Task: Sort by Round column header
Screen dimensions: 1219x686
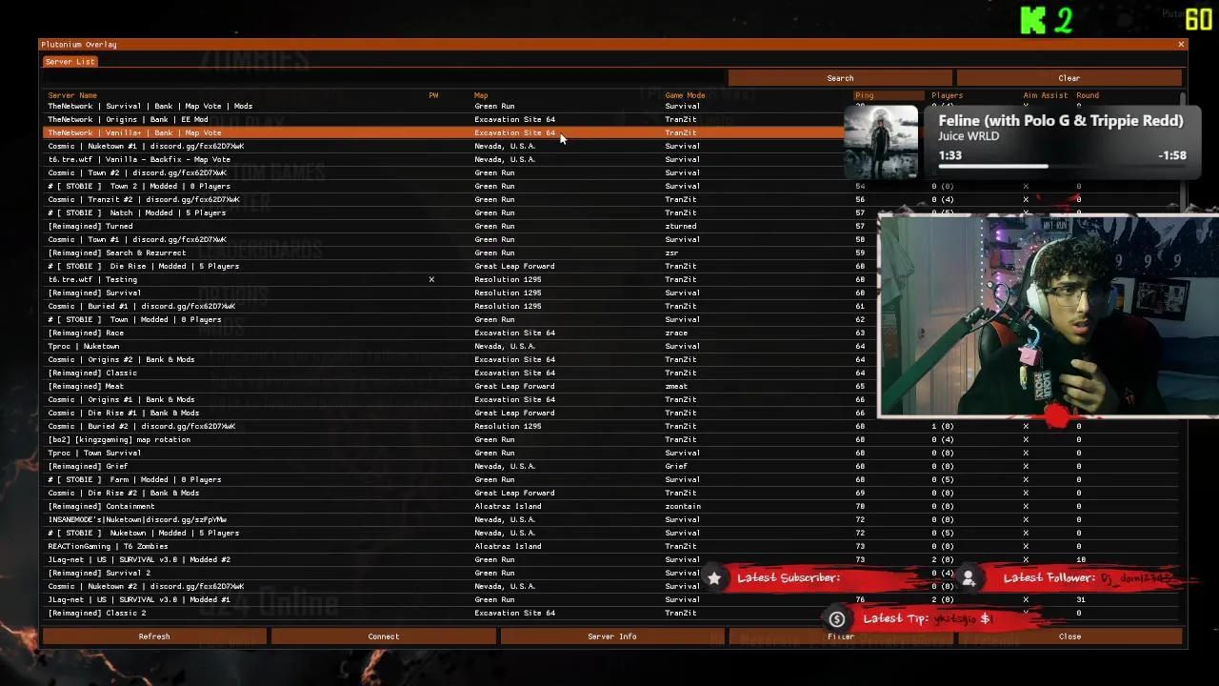Action: coord(1088,95)
